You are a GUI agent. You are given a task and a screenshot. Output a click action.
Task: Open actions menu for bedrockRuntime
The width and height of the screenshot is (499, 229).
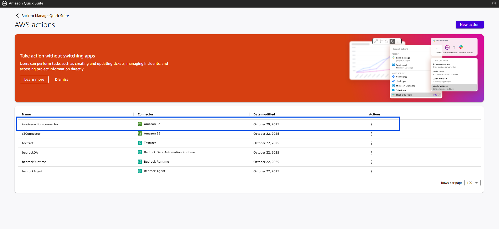tap(372, 162)
